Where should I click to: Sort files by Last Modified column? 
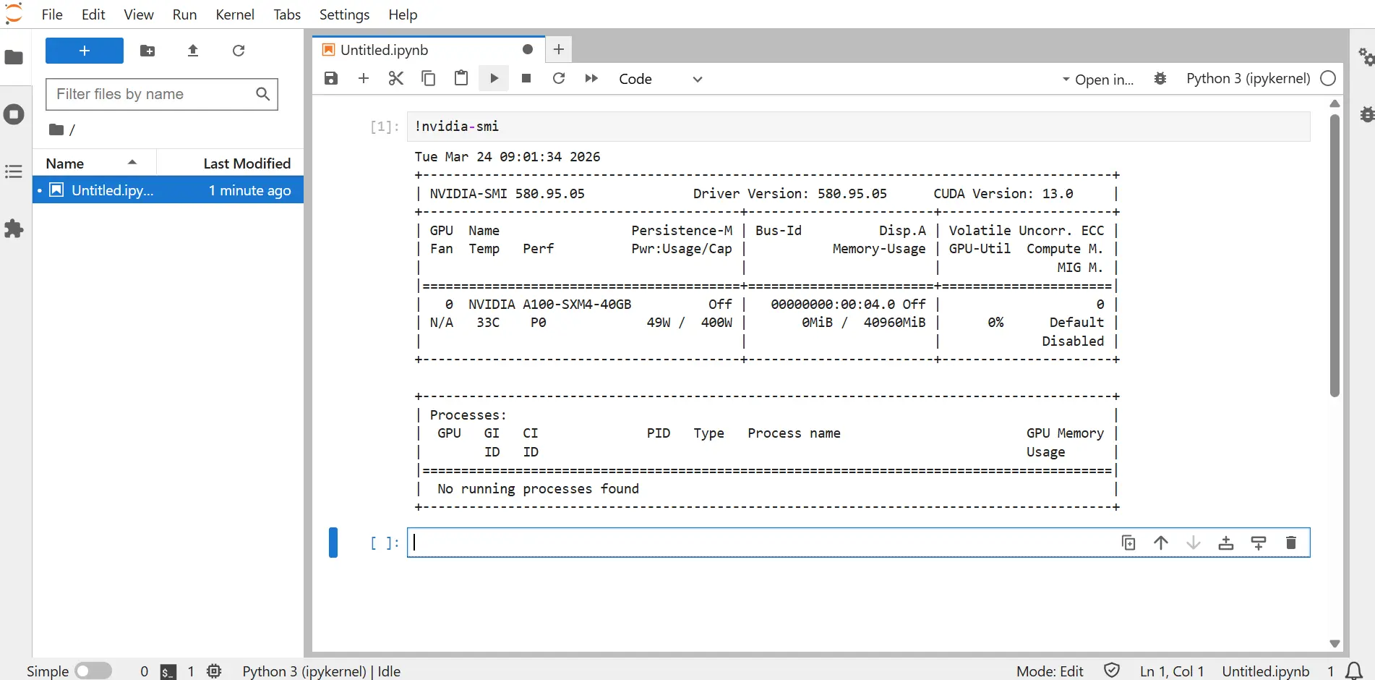[247, 163]
